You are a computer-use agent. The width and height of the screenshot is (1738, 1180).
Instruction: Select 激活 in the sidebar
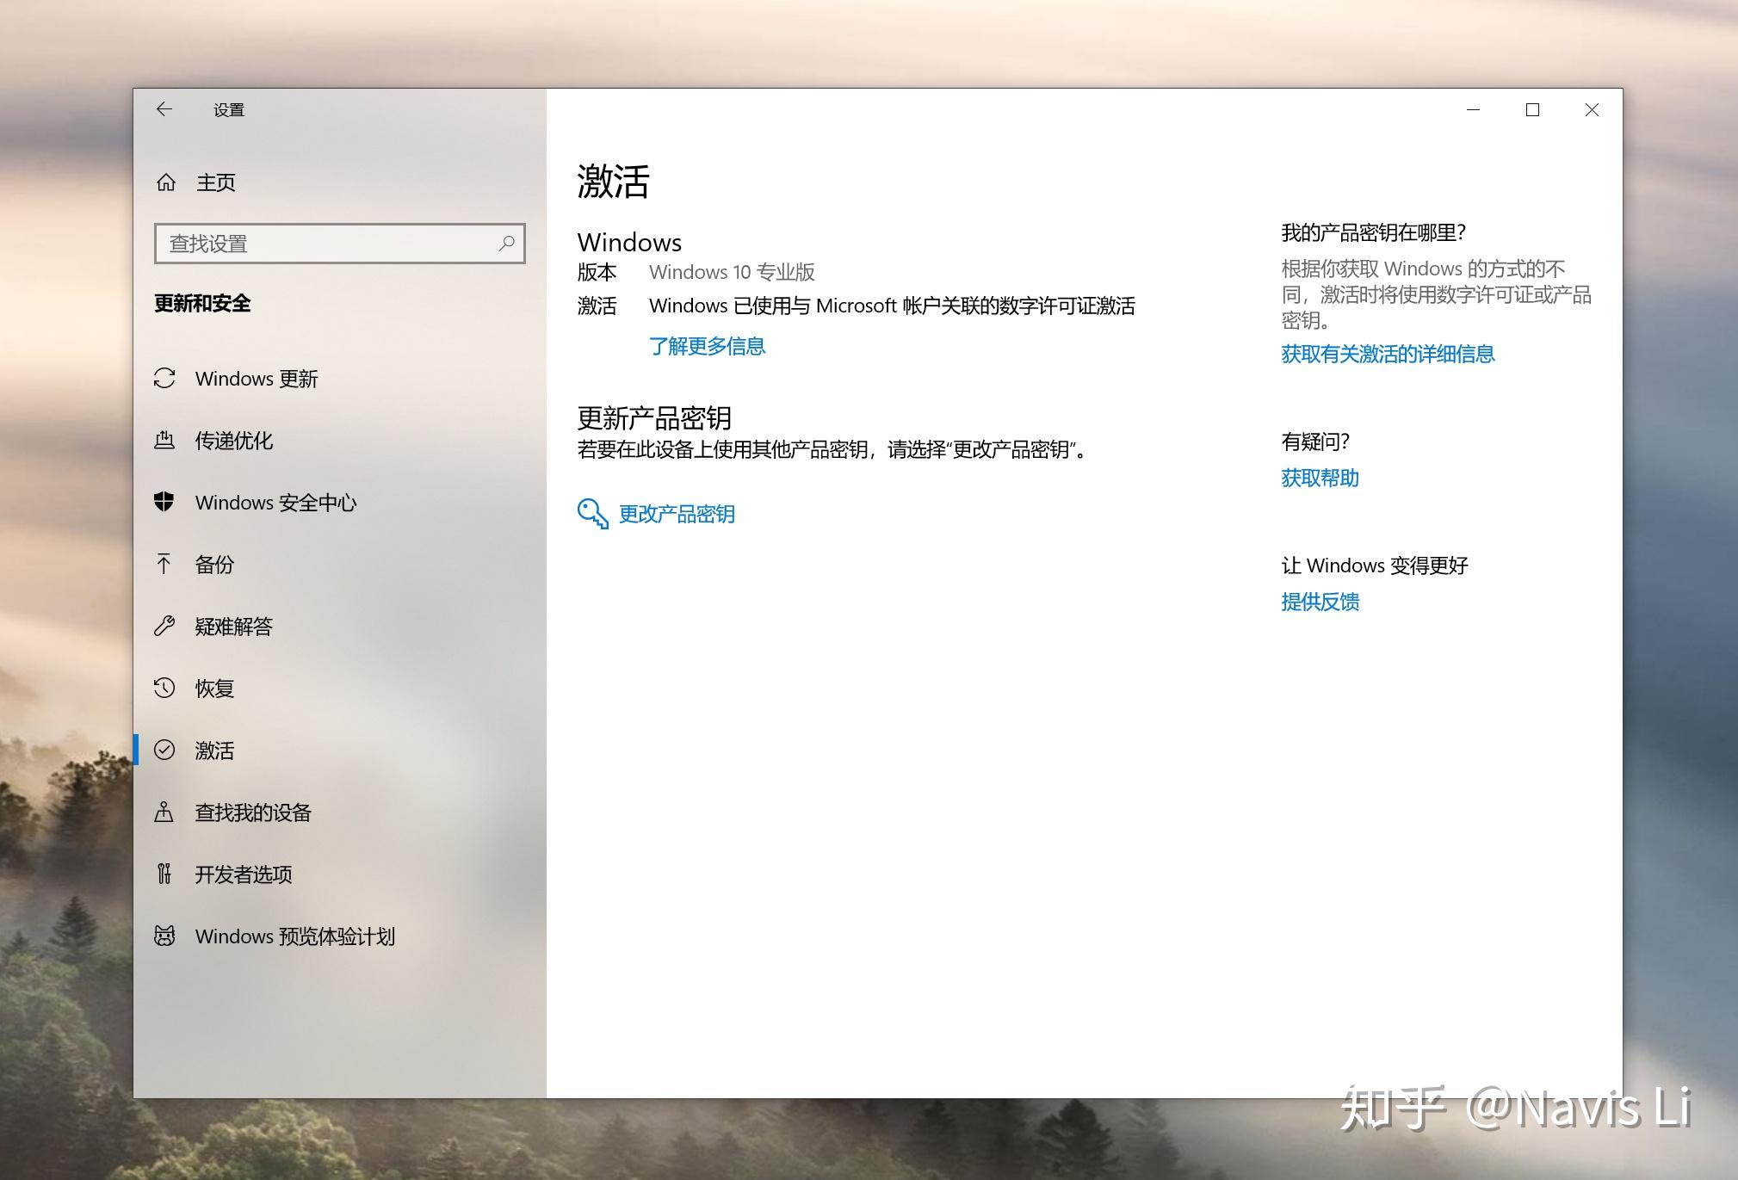(x=340, y=751)
